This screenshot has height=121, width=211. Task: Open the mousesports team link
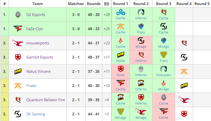click(38, 43)
